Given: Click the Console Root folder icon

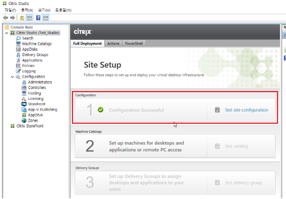Looking at the screenshot, I should 7,27.
